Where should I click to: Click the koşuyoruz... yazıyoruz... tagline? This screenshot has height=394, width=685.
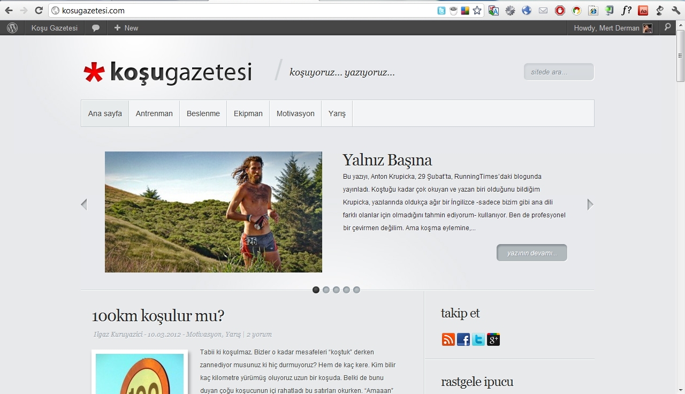click(342, 72)
